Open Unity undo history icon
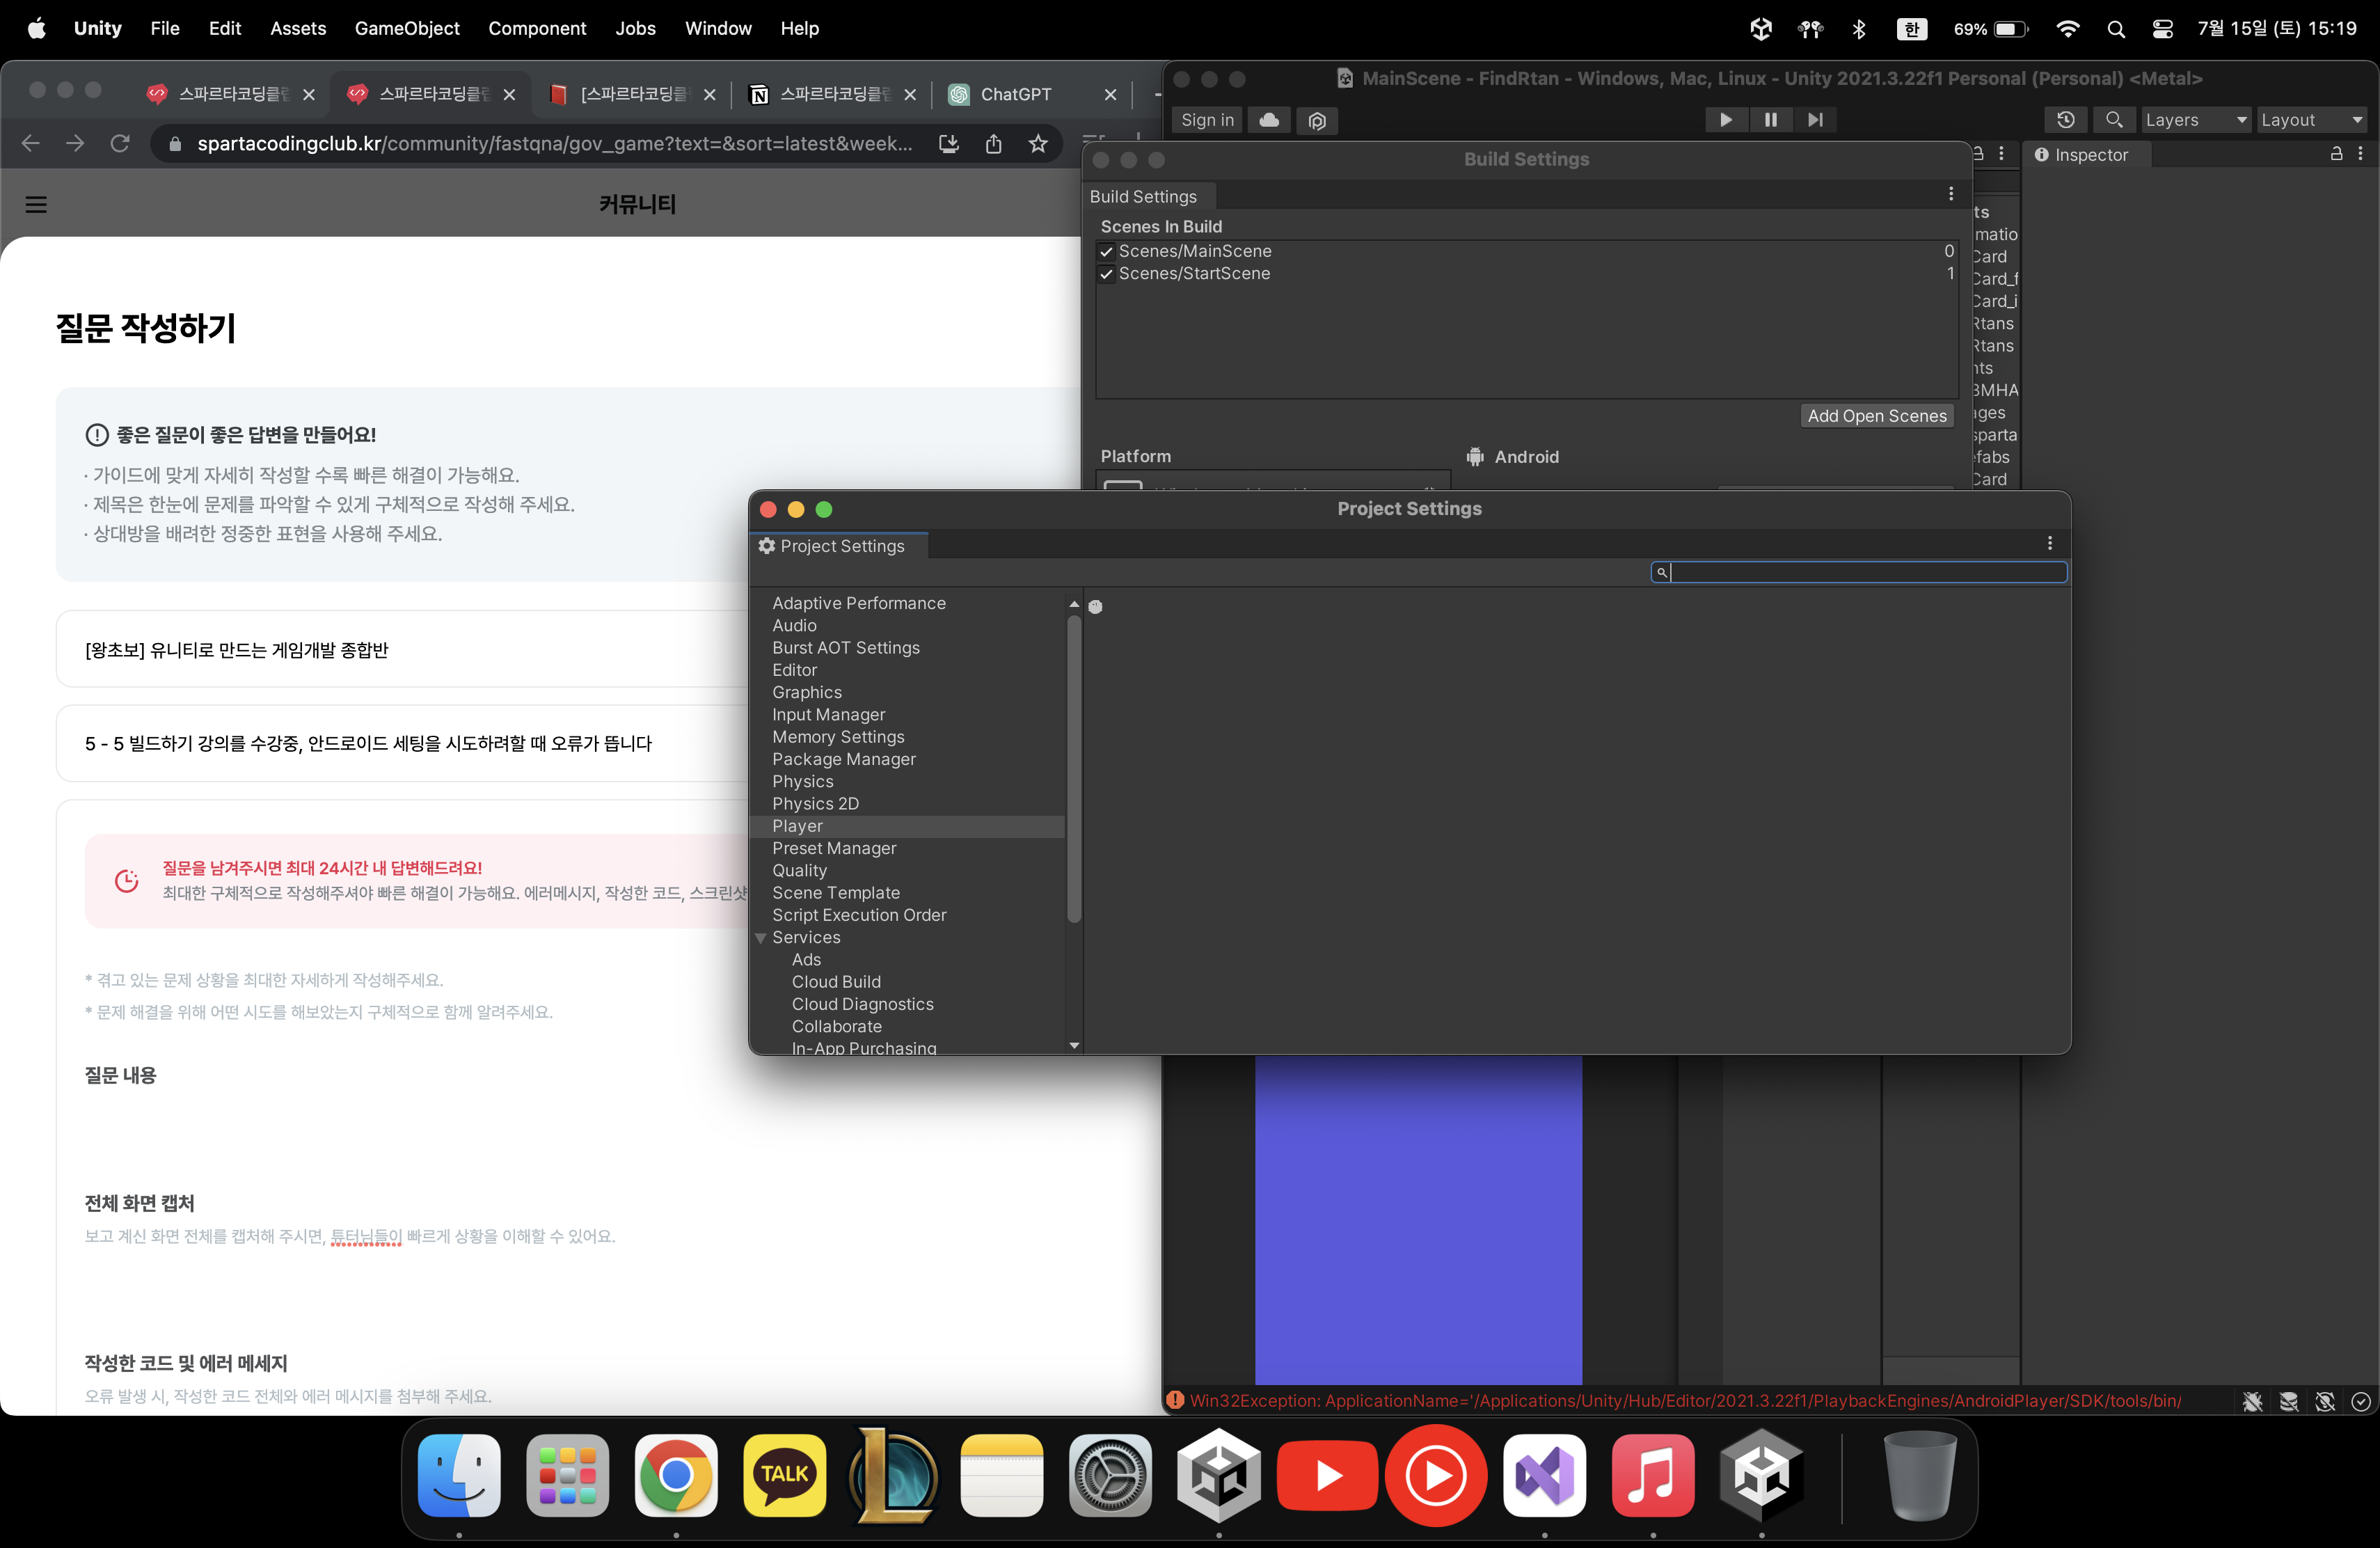 (2066, 120)
